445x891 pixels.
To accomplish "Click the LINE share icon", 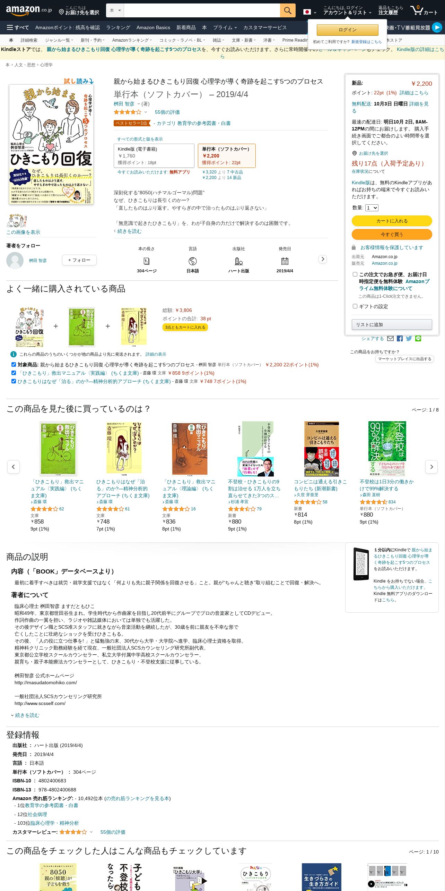I will 418,339.
